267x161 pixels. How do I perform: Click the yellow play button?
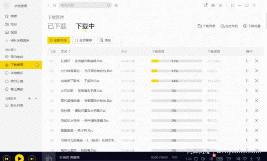click(x=19, y=158)
